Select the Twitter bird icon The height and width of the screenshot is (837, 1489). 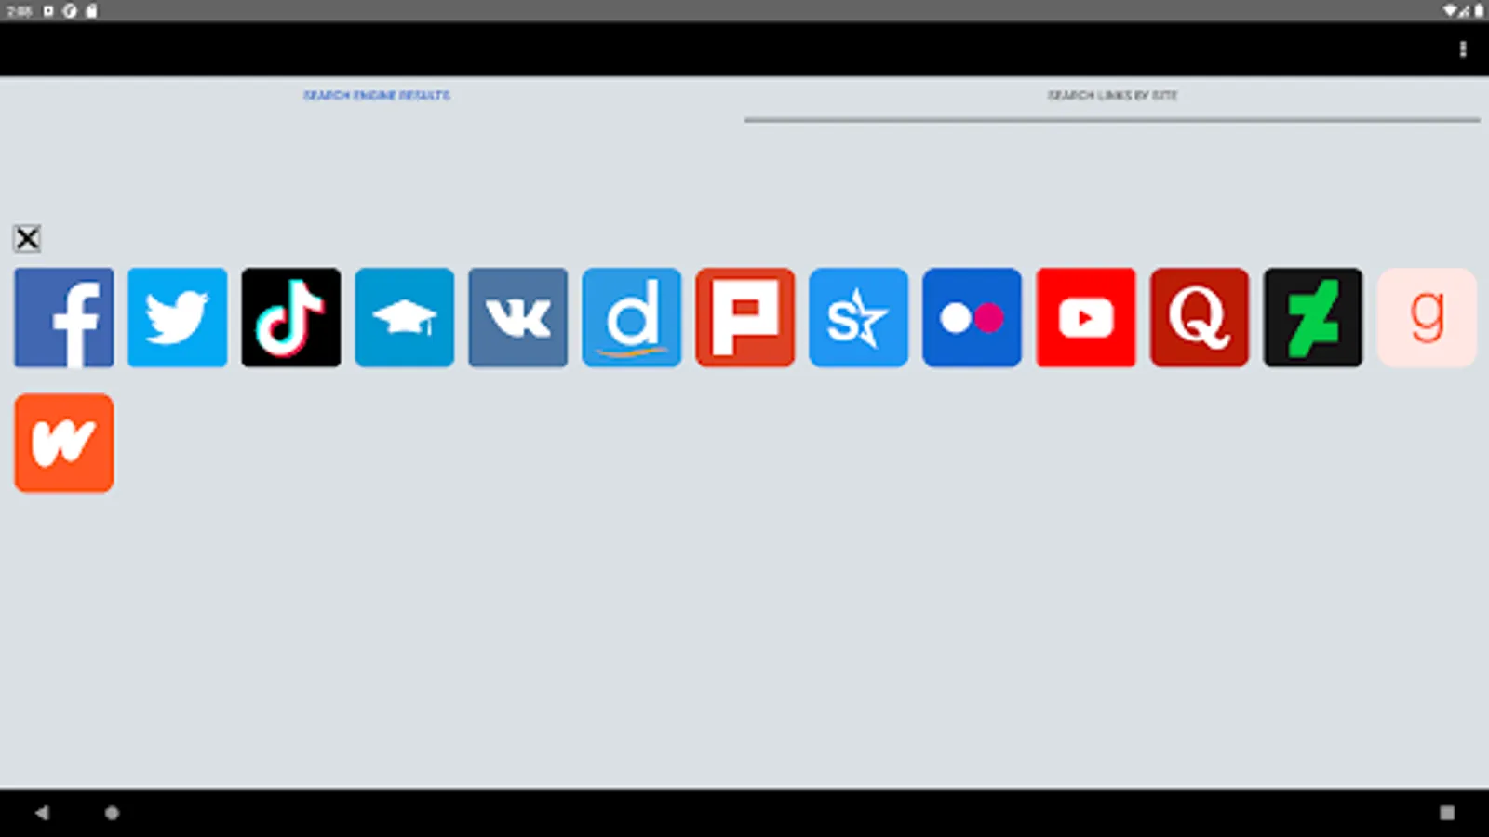pos(178,318)
